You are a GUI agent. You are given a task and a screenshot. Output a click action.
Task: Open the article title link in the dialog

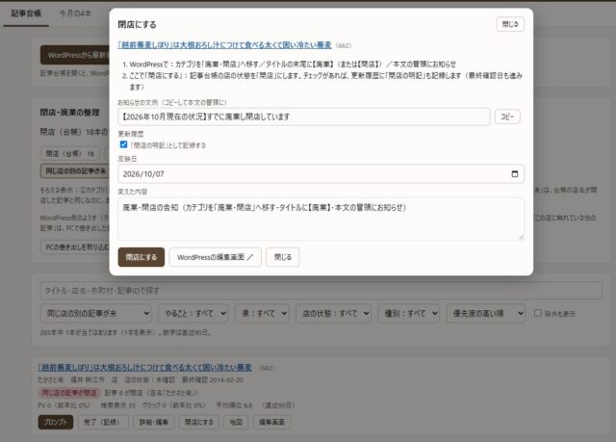224,45
